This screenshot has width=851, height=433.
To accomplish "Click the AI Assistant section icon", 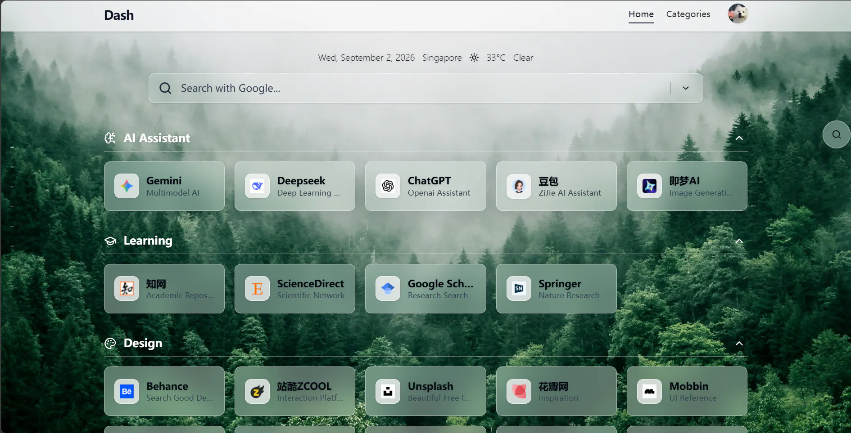I will (110, 138).
